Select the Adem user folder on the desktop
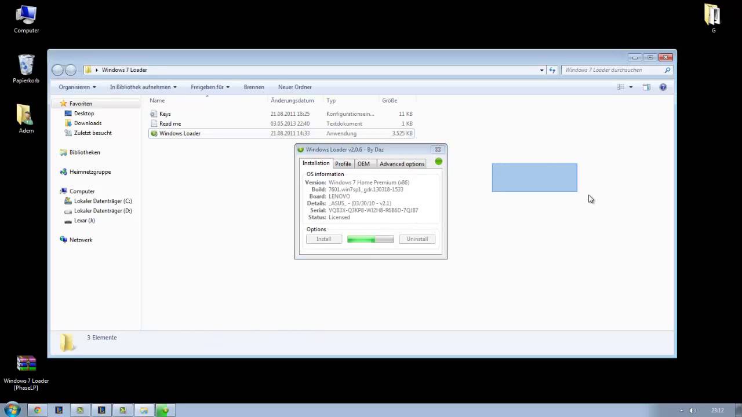Image resolution: width=742 pixels, height=417 pixels. pos(26,119)
